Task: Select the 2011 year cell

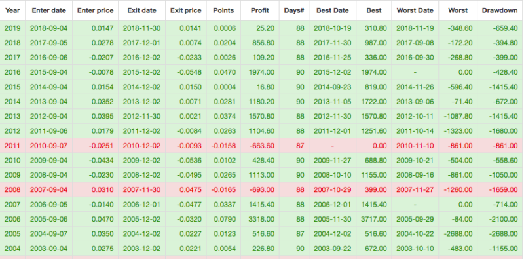Action: (12, 146)
